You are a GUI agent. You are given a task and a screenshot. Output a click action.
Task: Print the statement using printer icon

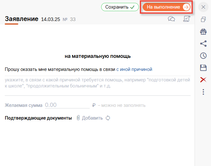pyautogui.click(x=203, y=31)
